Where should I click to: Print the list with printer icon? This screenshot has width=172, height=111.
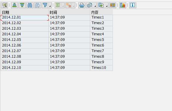click(82, 5)
